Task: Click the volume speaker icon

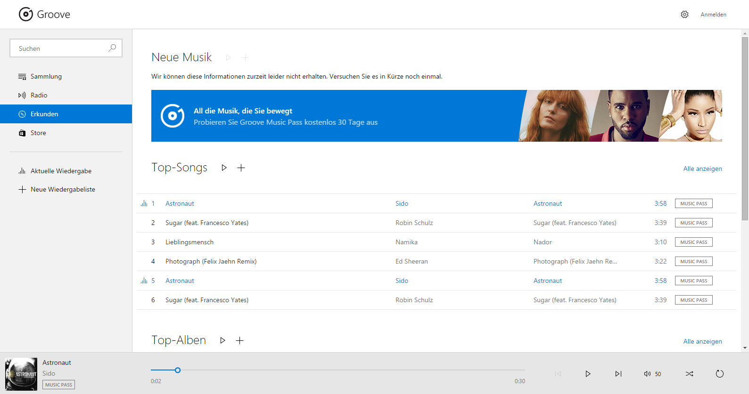Action: point(647,374)
